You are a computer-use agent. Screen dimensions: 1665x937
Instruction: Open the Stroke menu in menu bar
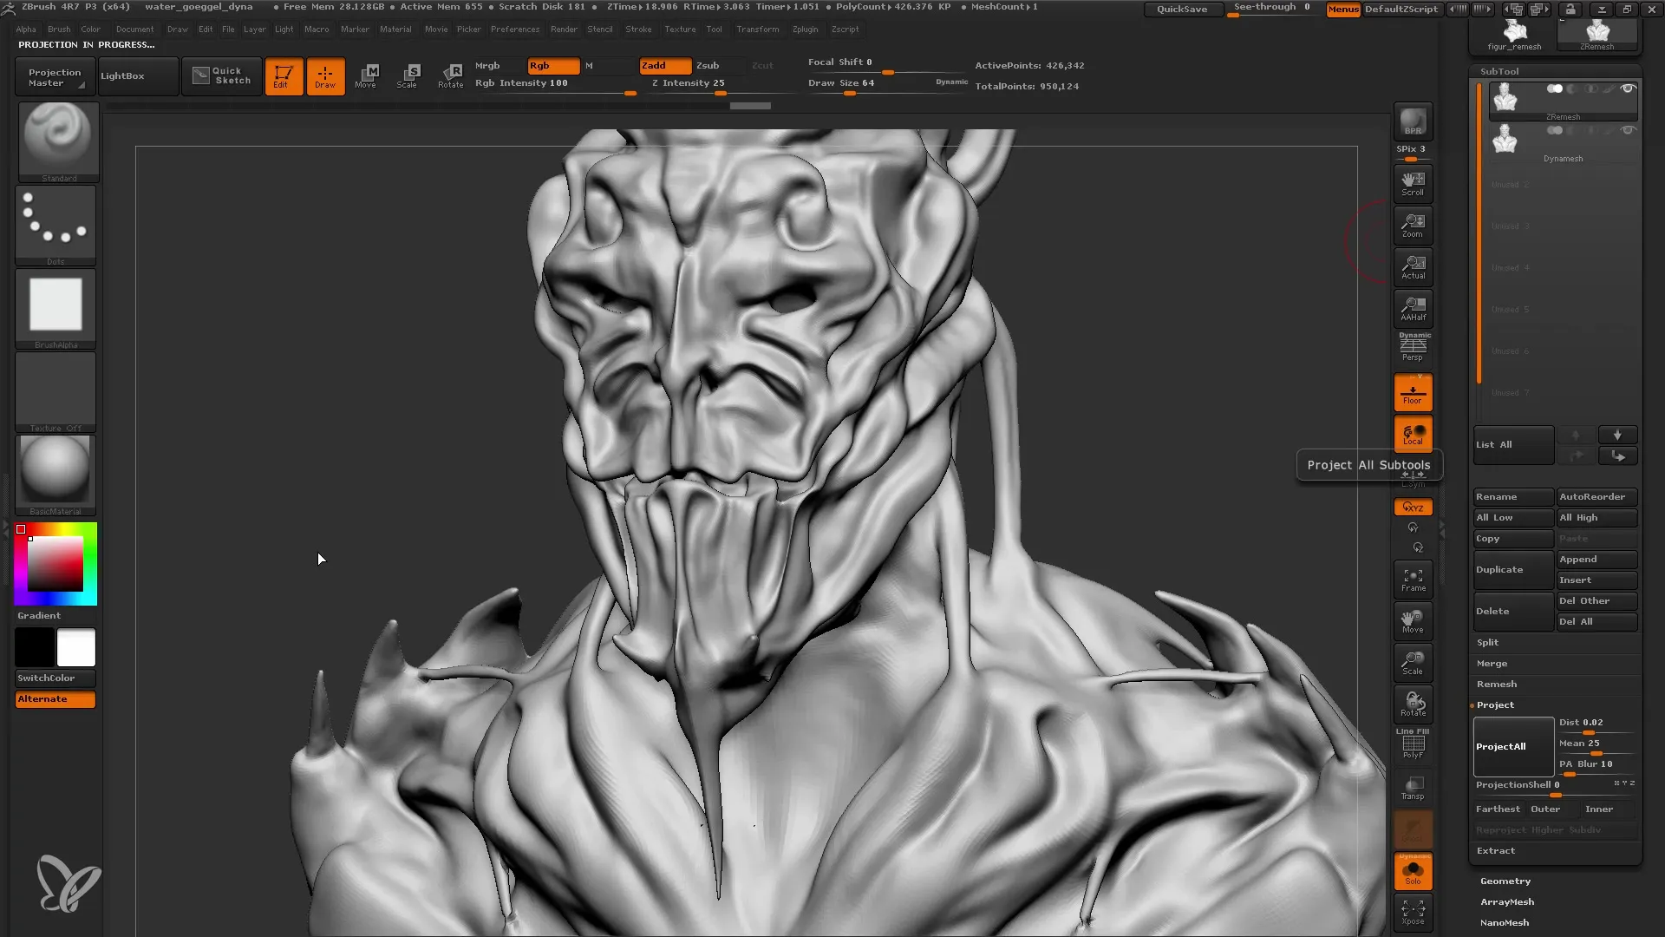638,29
